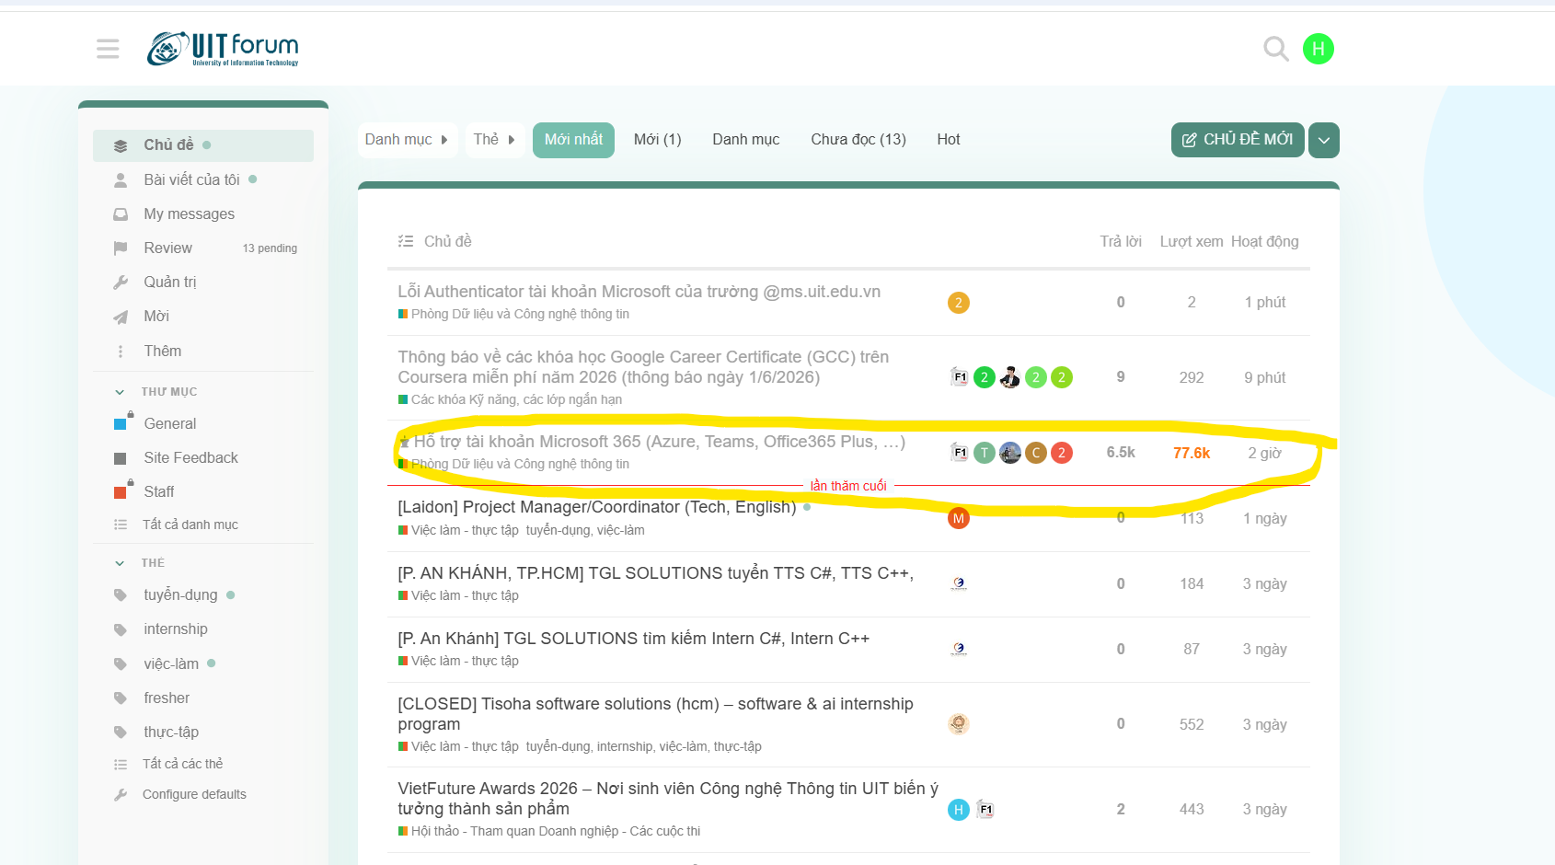The height and width of the screenshot is (865, 1555).
Task: Click the Tisoha poster avatar
Action: 959,724
